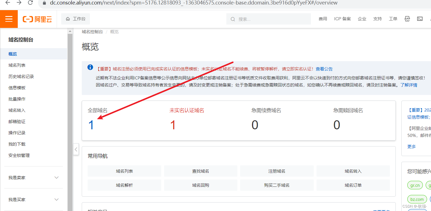Viewport: 431px width, 211px height.
Task: Expand the 我是卖家 section
Action: [34, 177]
